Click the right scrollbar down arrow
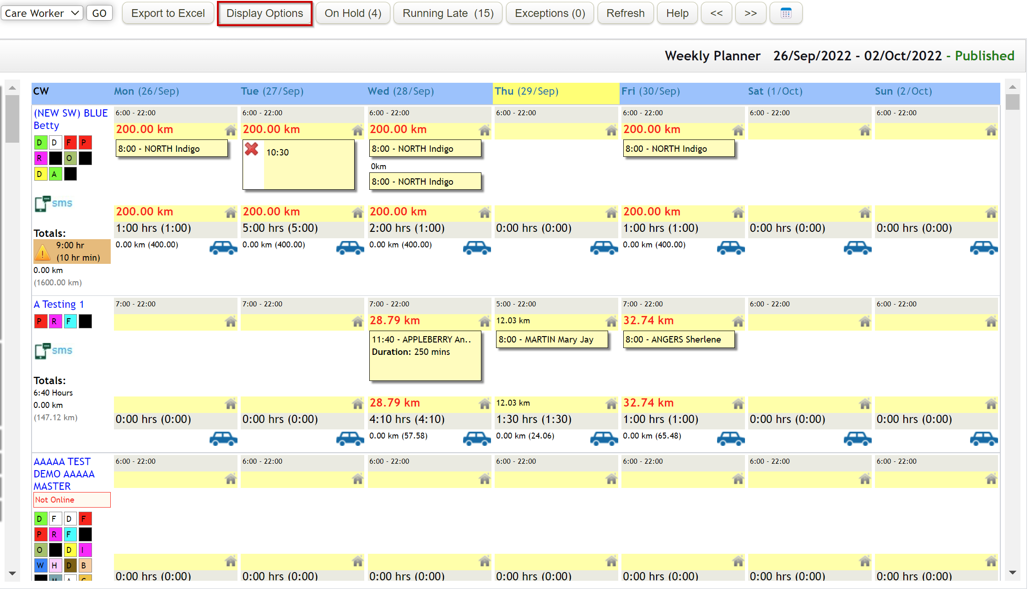 (1012, 573)
